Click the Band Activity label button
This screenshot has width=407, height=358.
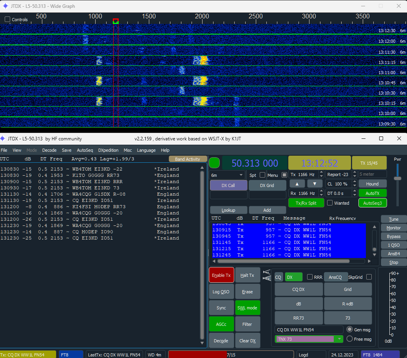pyautogui.click(x=187, y=159)
